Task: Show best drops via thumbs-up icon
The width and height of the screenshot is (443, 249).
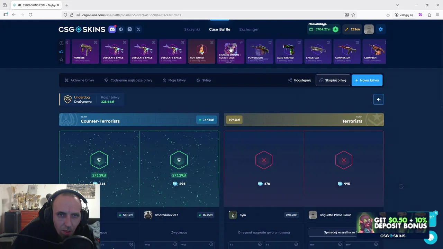Action: 61,52
